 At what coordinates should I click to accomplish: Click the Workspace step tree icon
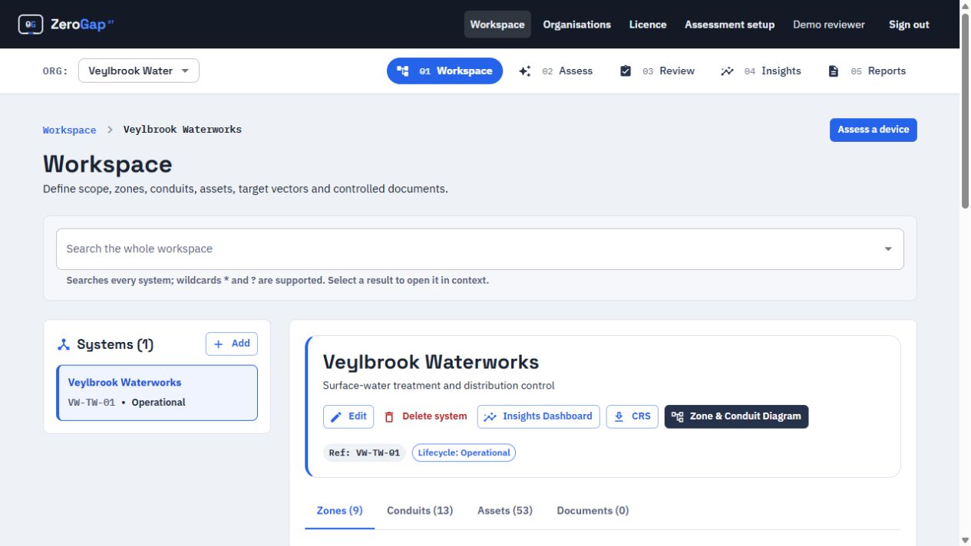click(x=403, y=71)
